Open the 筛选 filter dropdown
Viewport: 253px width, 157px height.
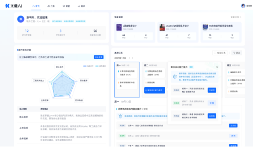point(236,53)
